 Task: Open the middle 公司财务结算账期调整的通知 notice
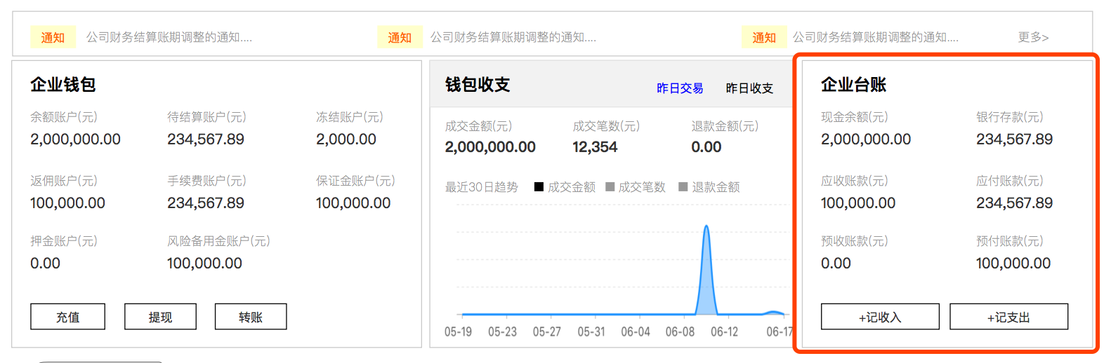(513, 37)
